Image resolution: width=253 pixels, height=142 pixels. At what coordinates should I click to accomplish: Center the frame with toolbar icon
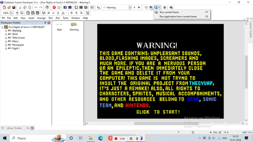point(87,13)
